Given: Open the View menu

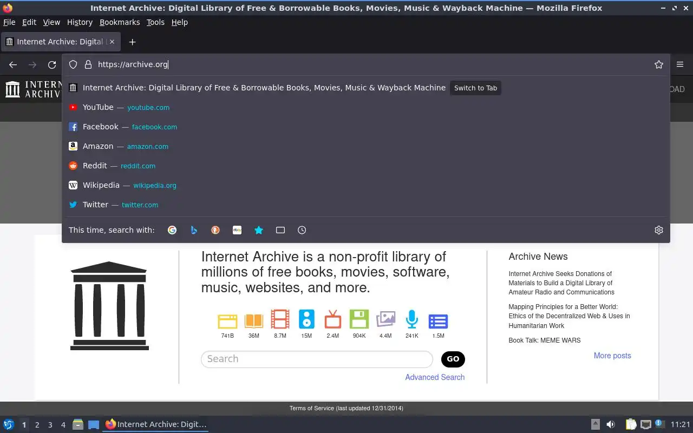Looking at the screenshot, I should point(51,22).
